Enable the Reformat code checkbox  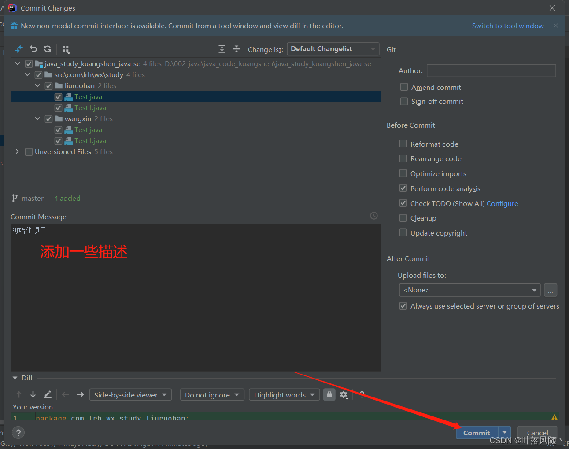[403, 144]
